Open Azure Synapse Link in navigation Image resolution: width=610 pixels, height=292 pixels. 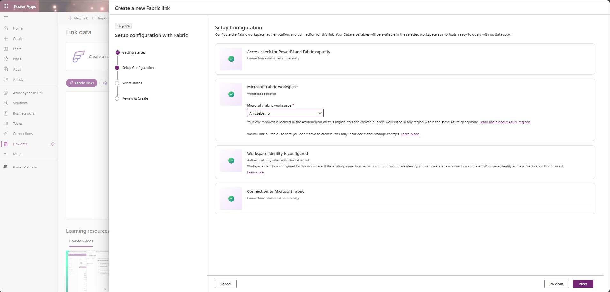coord(29,93)
